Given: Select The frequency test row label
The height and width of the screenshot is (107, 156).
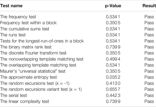Looking at the screenshot, I should pos(18,17).
